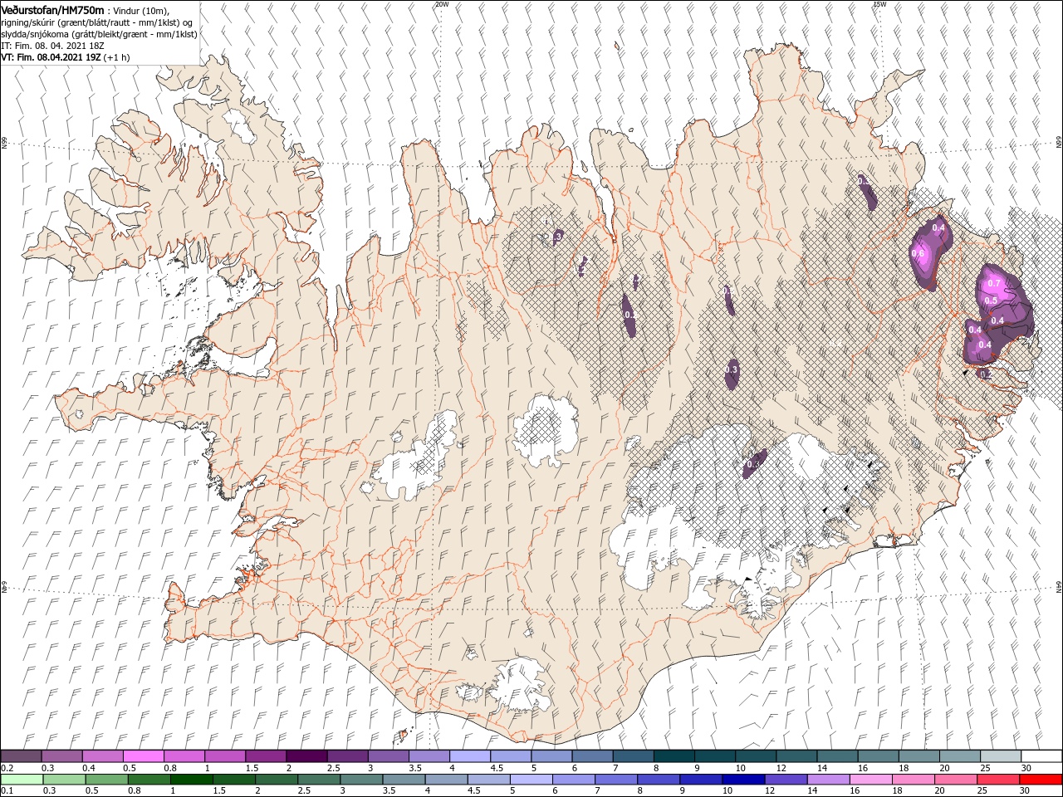
Task: Click the palest green 0.1 swatch, lower legend row
Action: 22,780
